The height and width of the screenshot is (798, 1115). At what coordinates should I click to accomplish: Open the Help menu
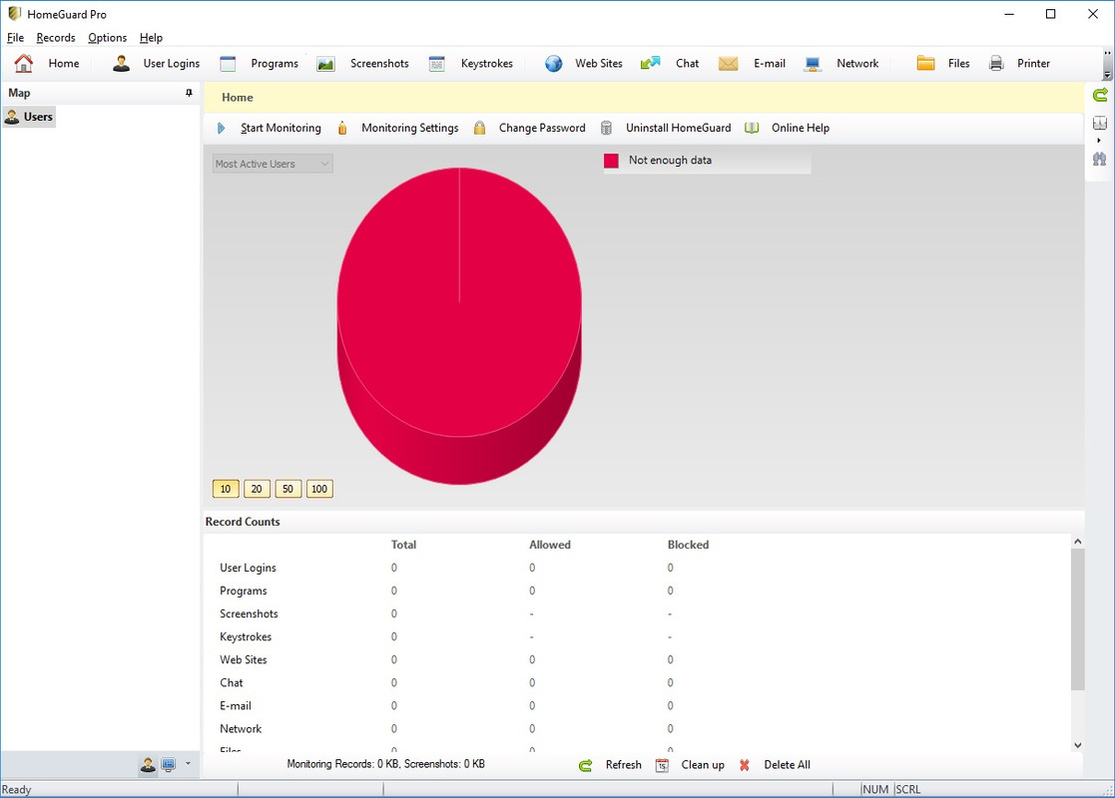click(x=151, y=38)
